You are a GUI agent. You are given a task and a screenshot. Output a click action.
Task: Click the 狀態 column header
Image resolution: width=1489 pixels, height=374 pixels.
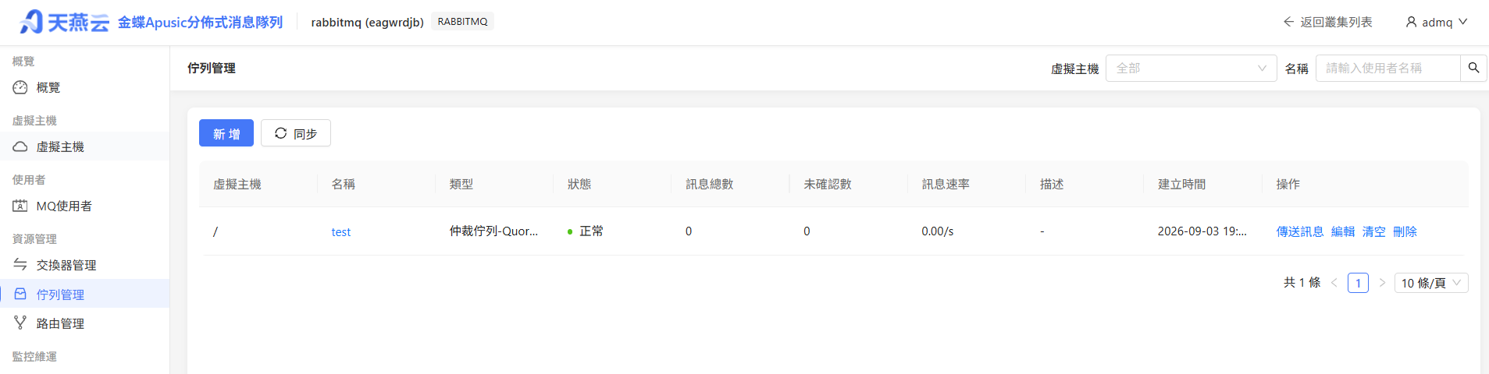pos(579,184)
